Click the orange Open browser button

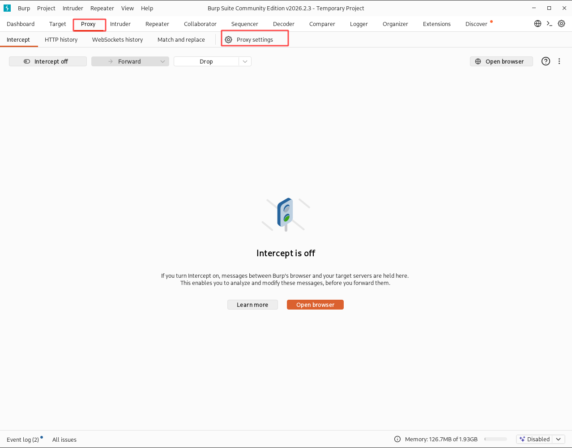(315, 305)
